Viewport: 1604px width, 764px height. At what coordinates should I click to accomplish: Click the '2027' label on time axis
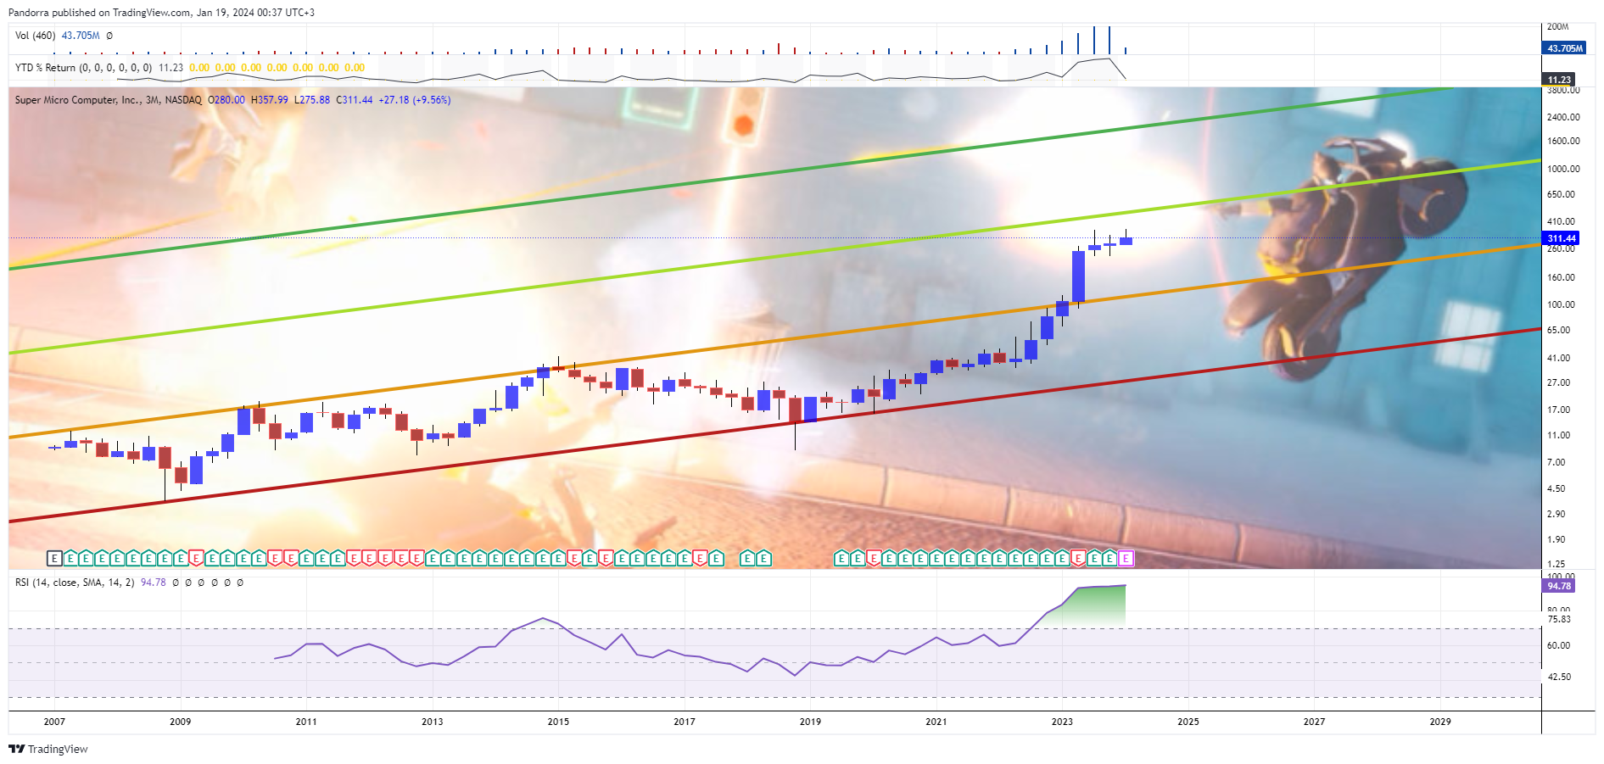coord(1314,722)
